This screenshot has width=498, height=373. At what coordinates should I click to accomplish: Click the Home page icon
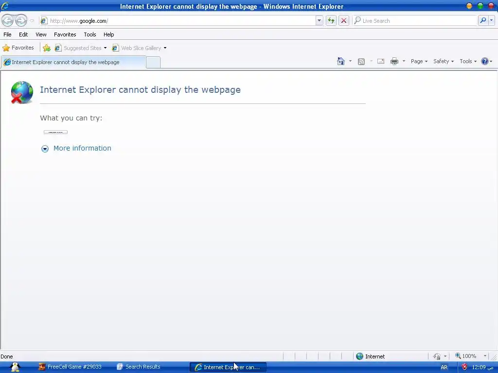tap(341, 61)
